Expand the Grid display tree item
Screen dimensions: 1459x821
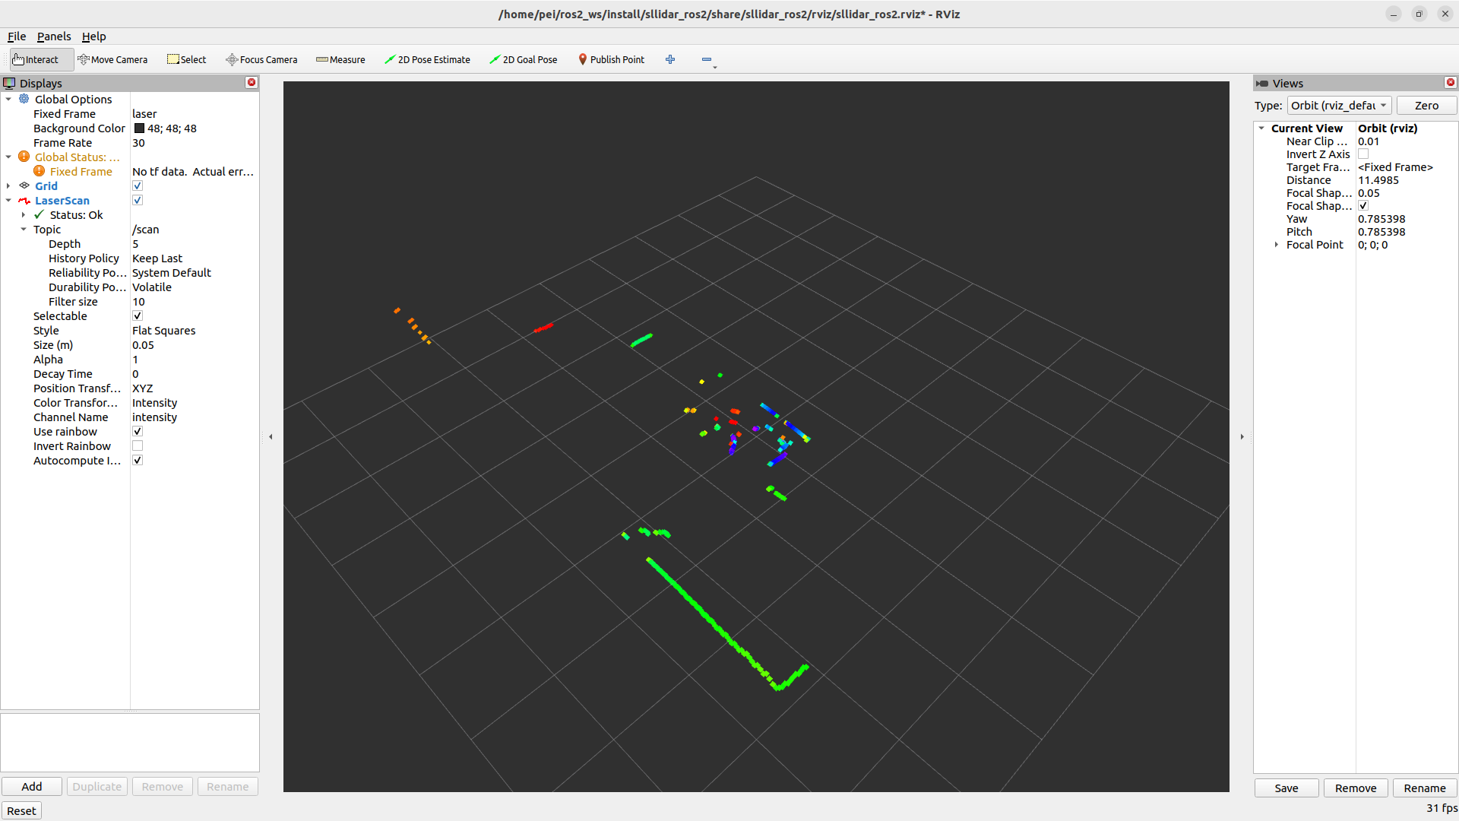tap(8, 186)
